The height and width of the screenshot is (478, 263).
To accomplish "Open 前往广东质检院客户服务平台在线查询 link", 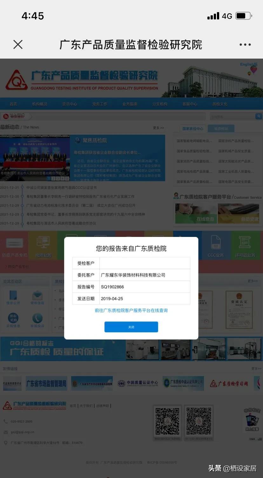I will 131,310.
